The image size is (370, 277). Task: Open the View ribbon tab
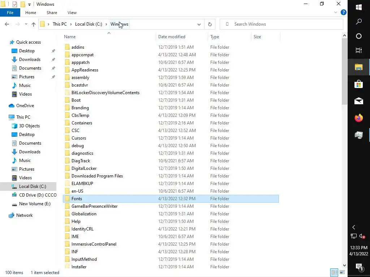coord(72,13)
